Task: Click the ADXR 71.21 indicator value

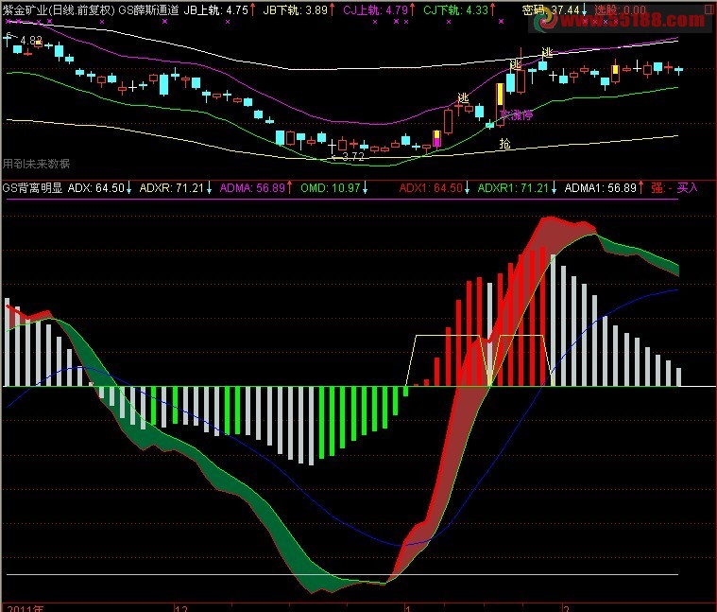Action: click(x=171, y=187)
